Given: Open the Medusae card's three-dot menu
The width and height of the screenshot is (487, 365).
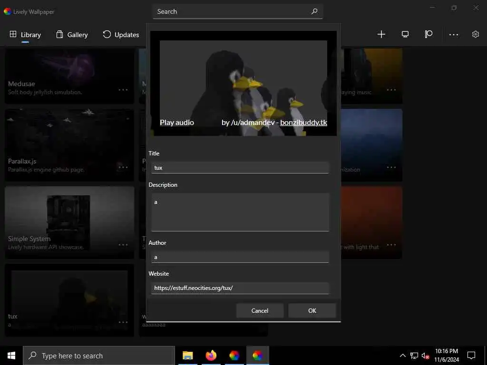Looking at the screenshot, I should (123, 90).
